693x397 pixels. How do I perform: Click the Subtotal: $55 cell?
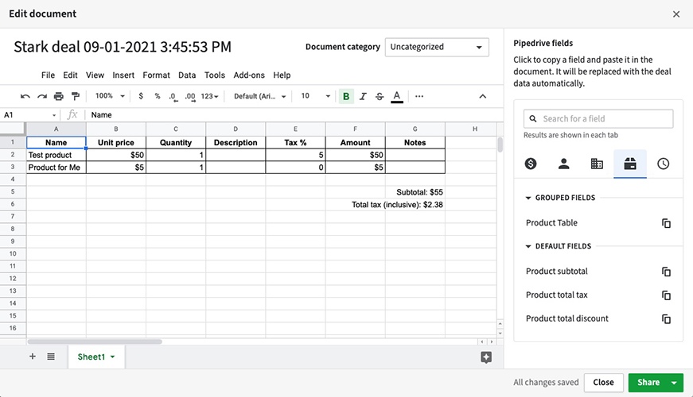[419, 192]
